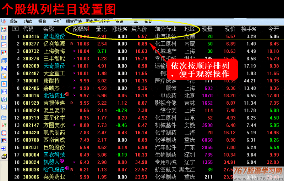Viewport: 284px width, 181px height.
Task: Click the magnifier search icon in sidebar
Action: (4, 107)
